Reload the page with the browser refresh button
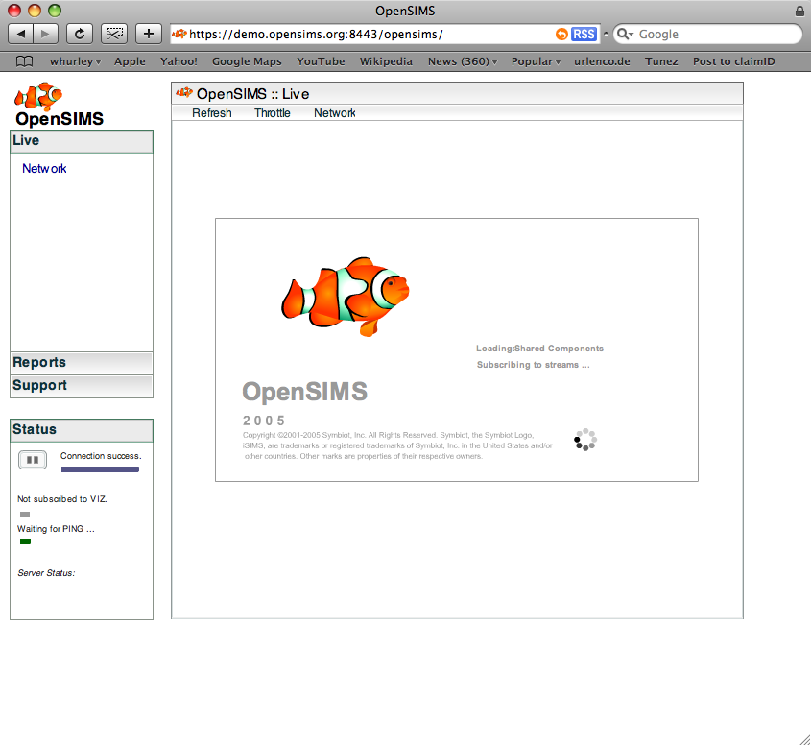Viewport: 811px width, 746px height. (x=79, y=34)
